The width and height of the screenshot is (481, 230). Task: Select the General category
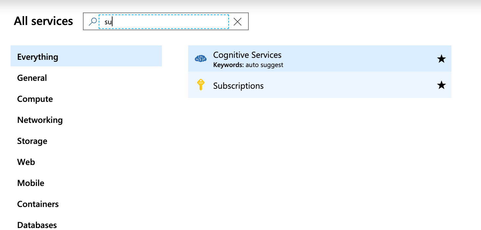coord(32,78)
